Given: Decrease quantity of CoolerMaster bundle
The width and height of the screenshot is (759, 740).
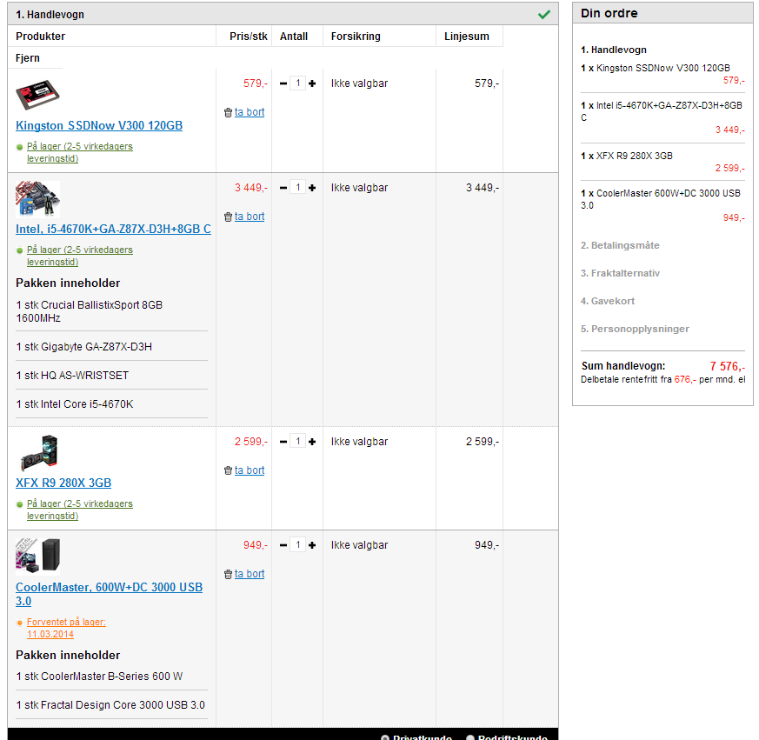Looking at the screenshot, I should 283,545.
